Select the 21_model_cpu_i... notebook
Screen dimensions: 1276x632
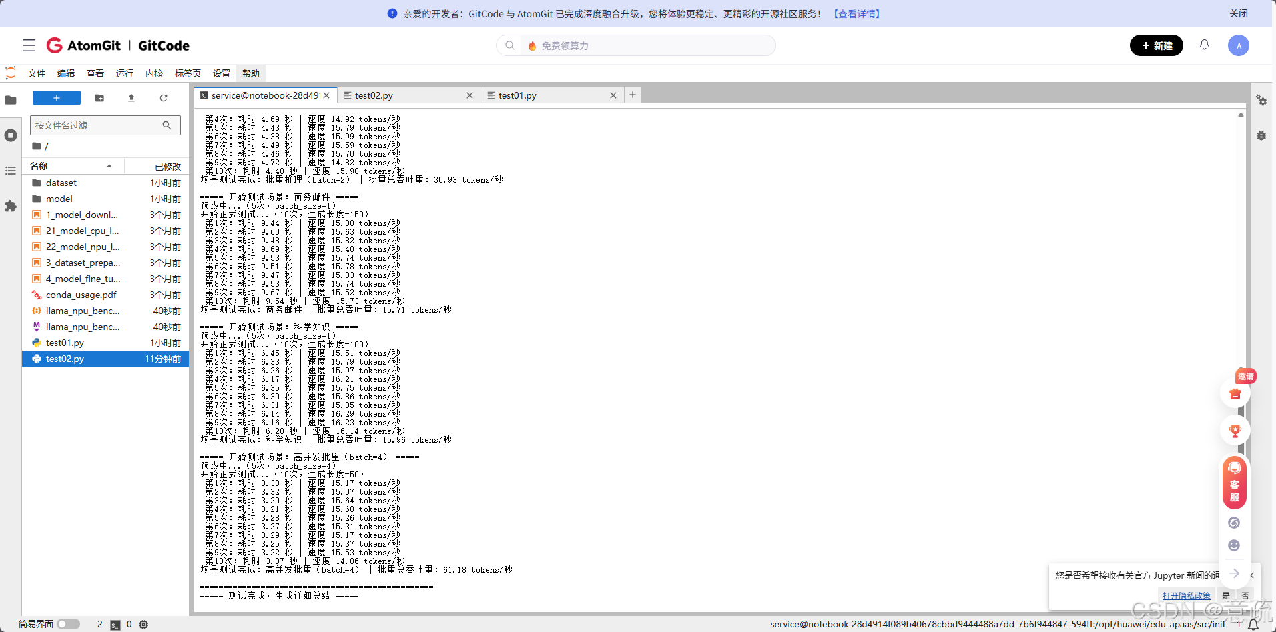[x=105, y=231]
